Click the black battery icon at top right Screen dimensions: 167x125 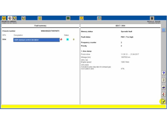[x=152, y=18]
